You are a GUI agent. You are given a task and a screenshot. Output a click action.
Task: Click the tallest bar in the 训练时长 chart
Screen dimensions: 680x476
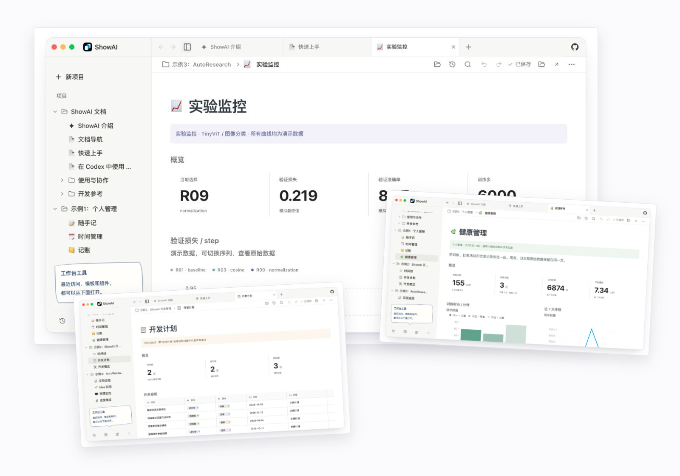click(516, 334)
